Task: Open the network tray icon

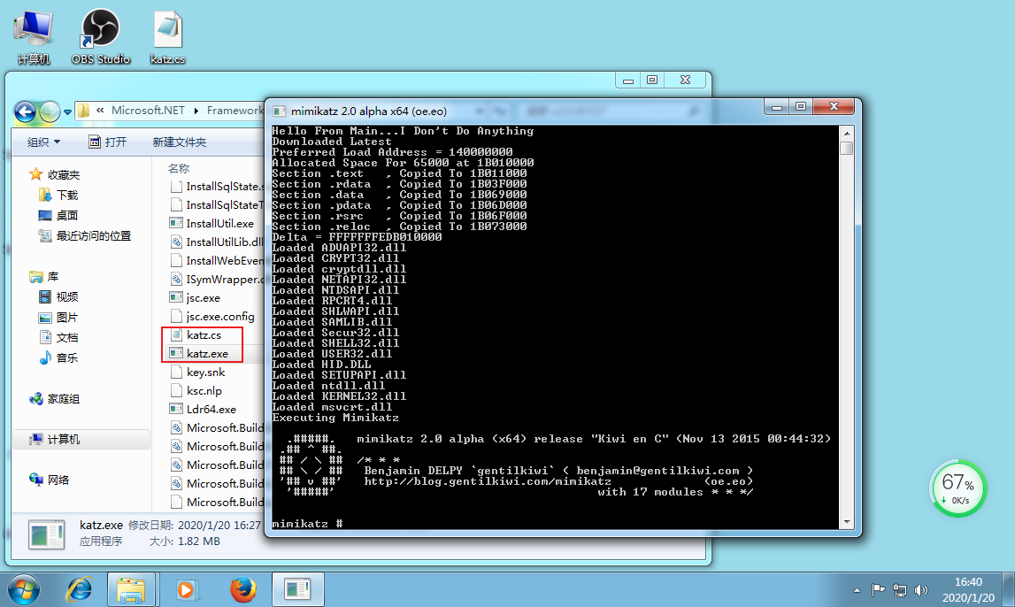Action: point(900,590)
